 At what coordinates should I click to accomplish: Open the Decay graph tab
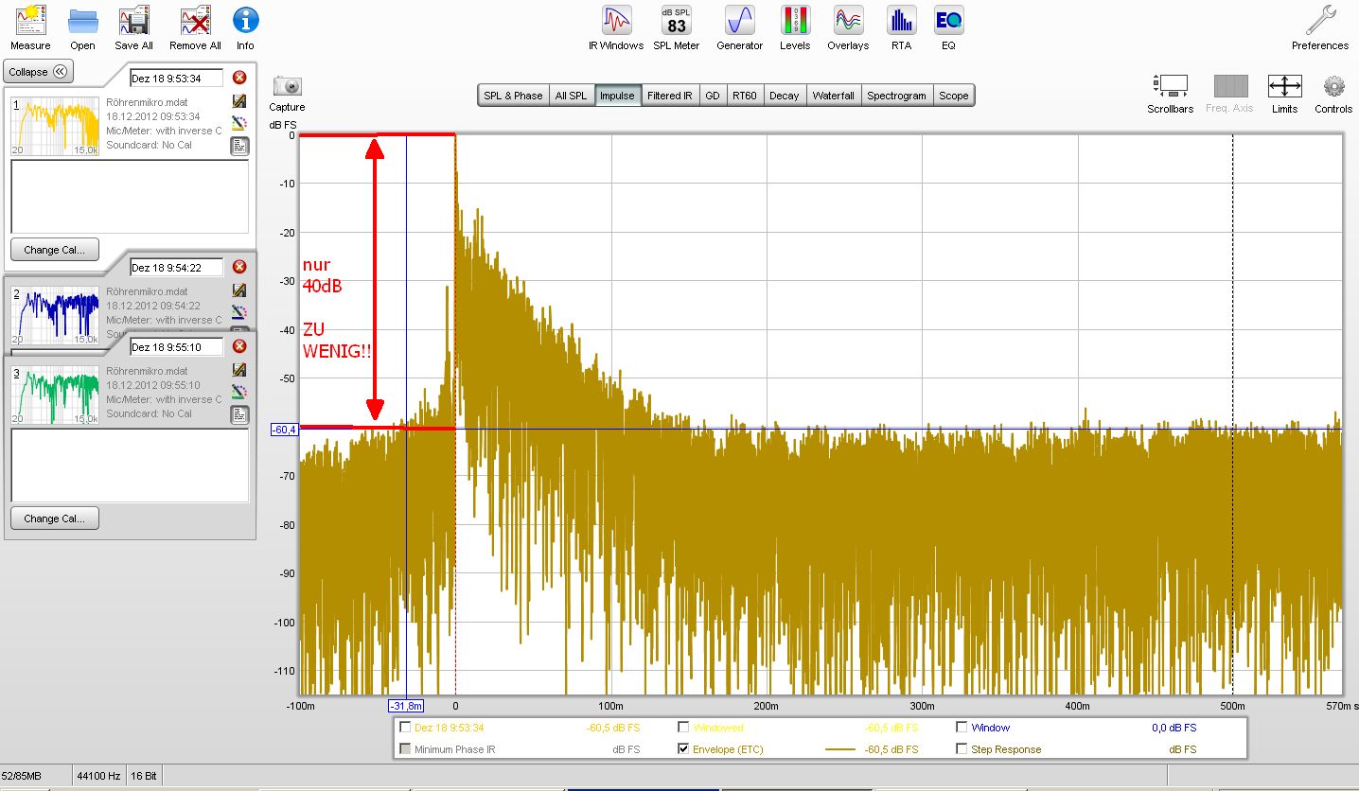(785, 96)
